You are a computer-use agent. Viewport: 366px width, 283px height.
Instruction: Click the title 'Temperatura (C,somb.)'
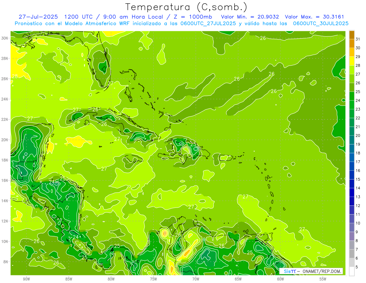pyautogui.click(x=186, y=7)
